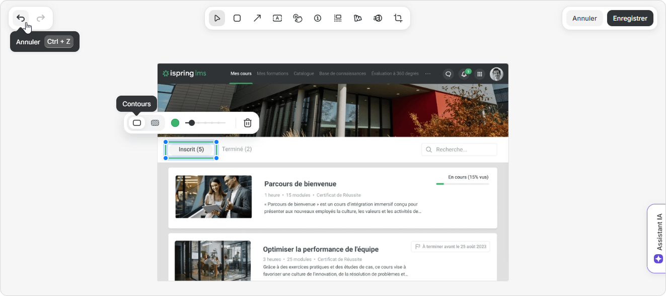Click the undo arrow icon

click(x=21, y=18)
